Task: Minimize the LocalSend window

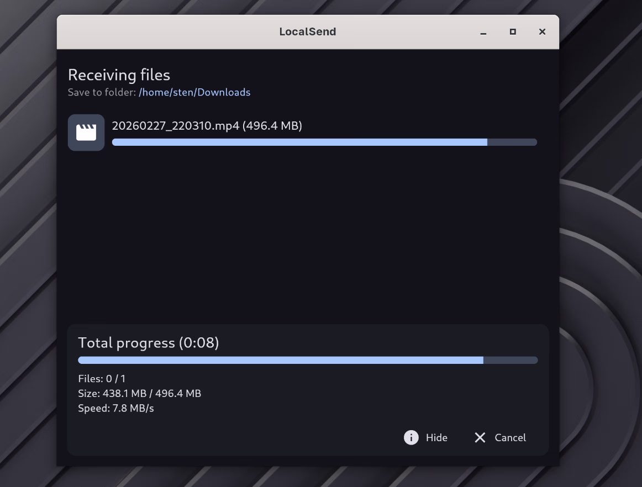Action: pos(483,32)
